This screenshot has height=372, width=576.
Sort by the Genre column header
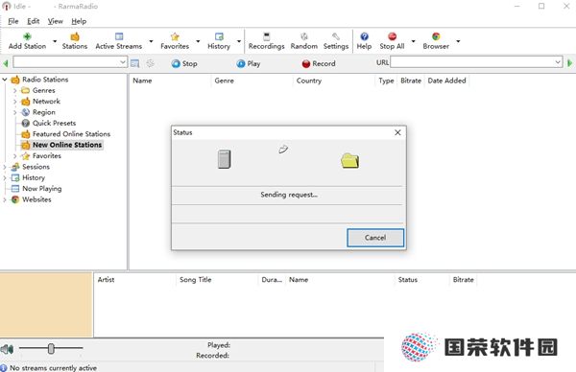click(x=252, y=81)
